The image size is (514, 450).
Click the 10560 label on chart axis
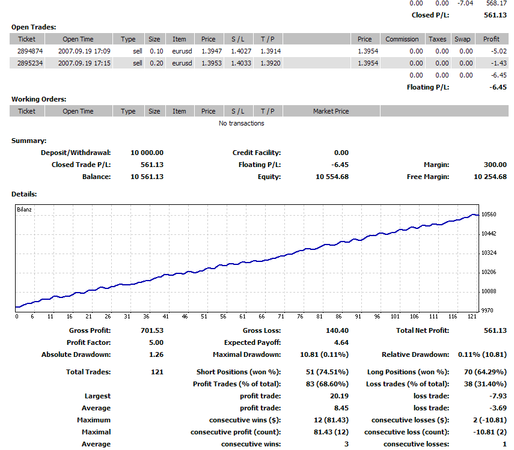click(x=490, y=214)
